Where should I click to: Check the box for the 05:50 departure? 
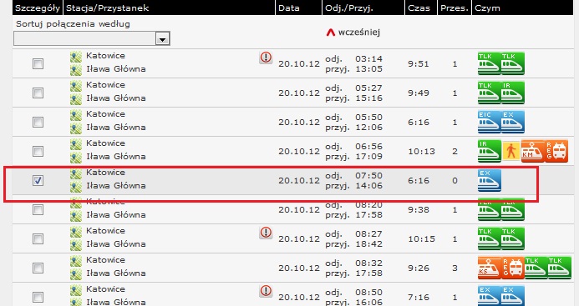pyautogui.click(x=38, y=122)
